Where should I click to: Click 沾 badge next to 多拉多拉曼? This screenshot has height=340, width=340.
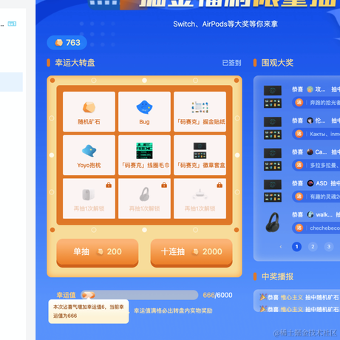click(x=299, y=165)
